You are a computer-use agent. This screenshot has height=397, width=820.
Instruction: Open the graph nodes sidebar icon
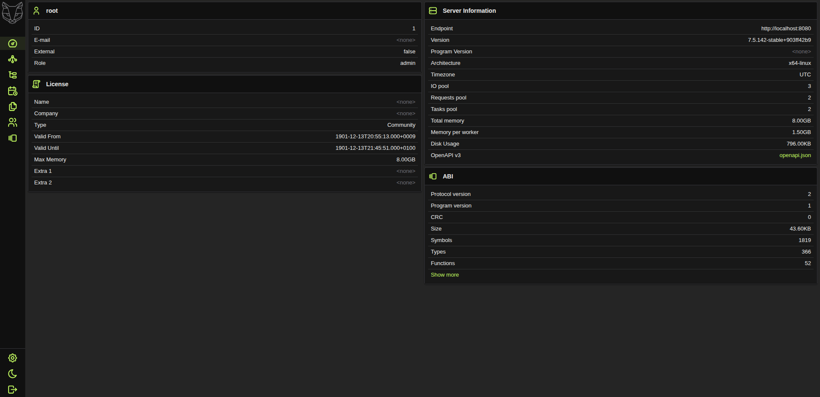[13, 59]
